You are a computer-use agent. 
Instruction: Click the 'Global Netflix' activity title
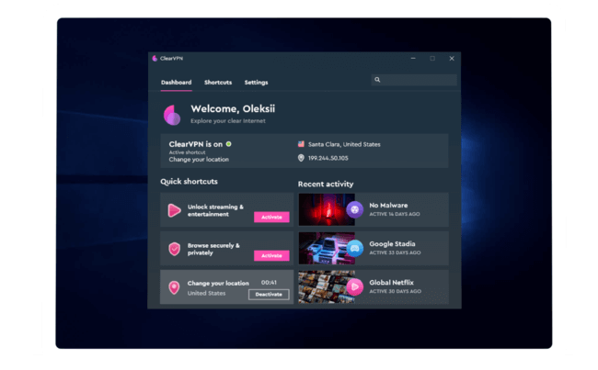pos(391,283)
